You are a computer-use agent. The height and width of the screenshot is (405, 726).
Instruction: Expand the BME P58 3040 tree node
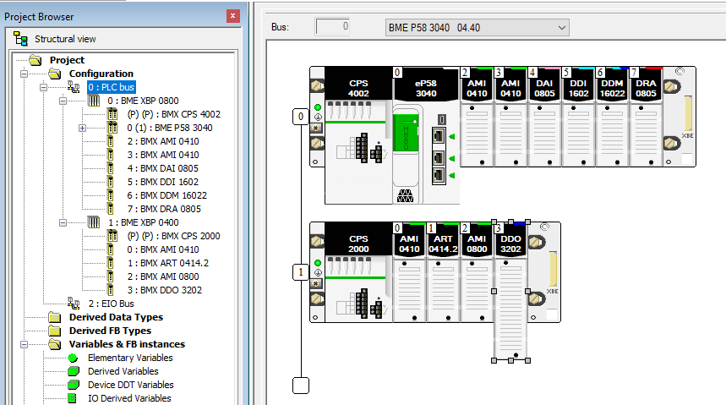point(82,128)
